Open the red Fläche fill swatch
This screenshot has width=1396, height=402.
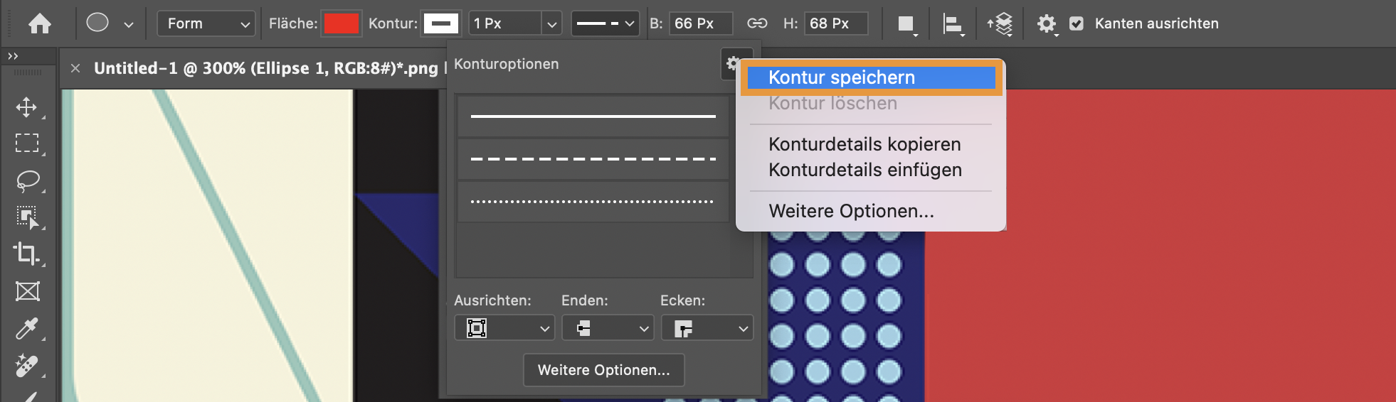tap(342, 23)
